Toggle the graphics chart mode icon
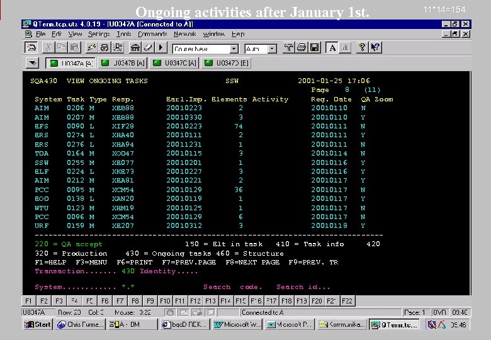The width and height of the screenshot is (491, 340). pos(345,48)
